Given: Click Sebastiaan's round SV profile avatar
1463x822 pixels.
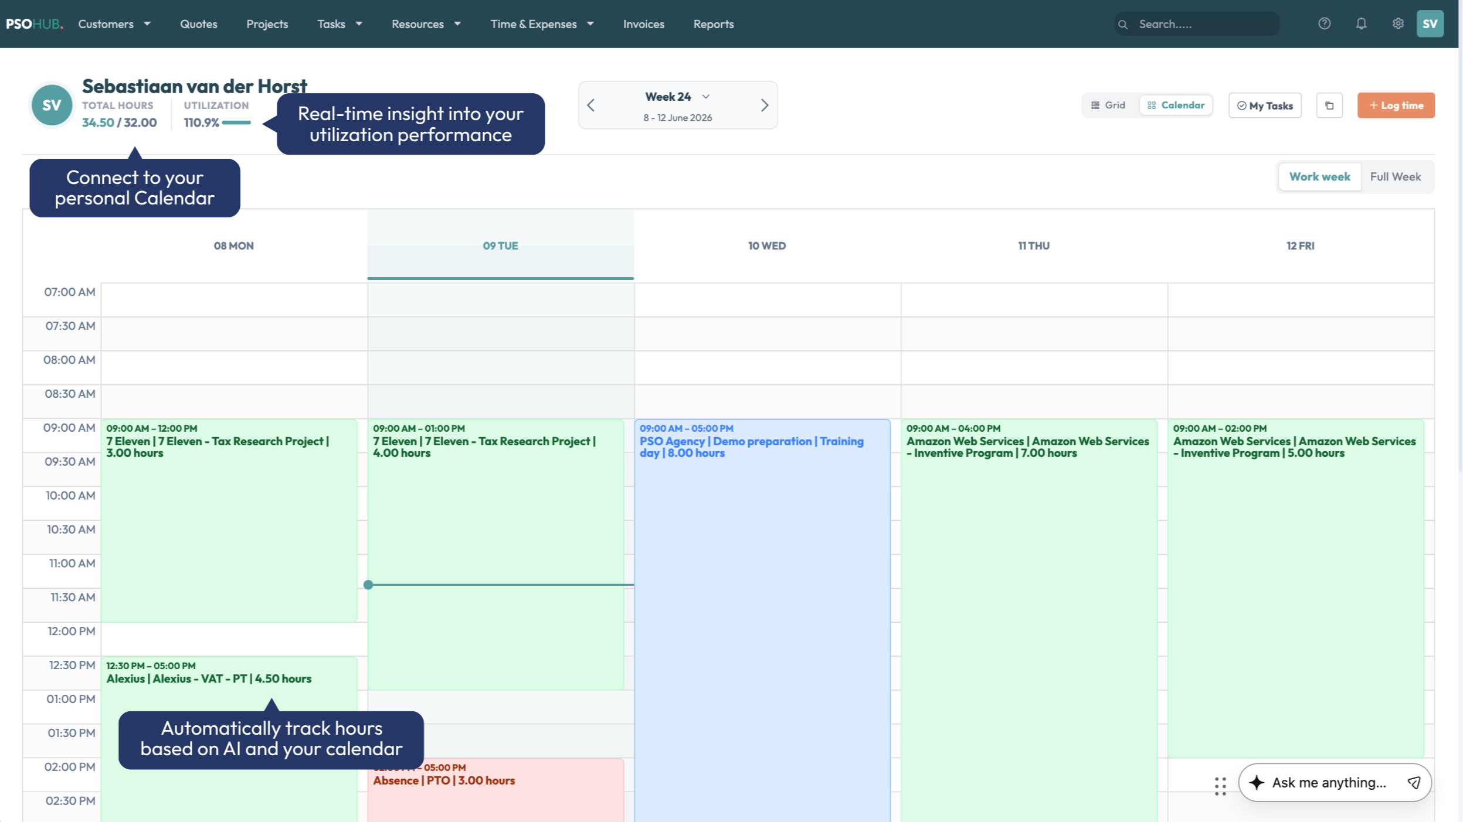Looking at the screenshot, I should (52, 105).
